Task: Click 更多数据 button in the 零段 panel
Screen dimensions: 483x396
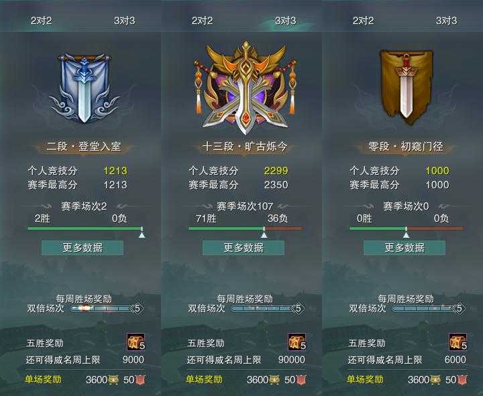Action: tap(405, 248)
